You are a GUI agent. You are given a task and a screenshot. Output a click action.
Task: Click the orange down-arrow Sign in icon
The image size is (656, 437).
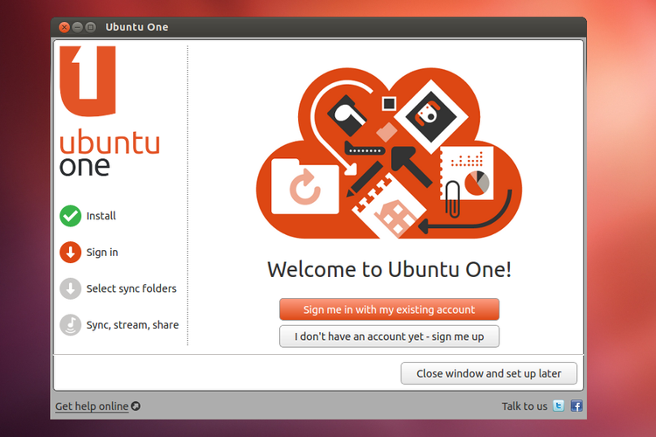pos(70,253)
